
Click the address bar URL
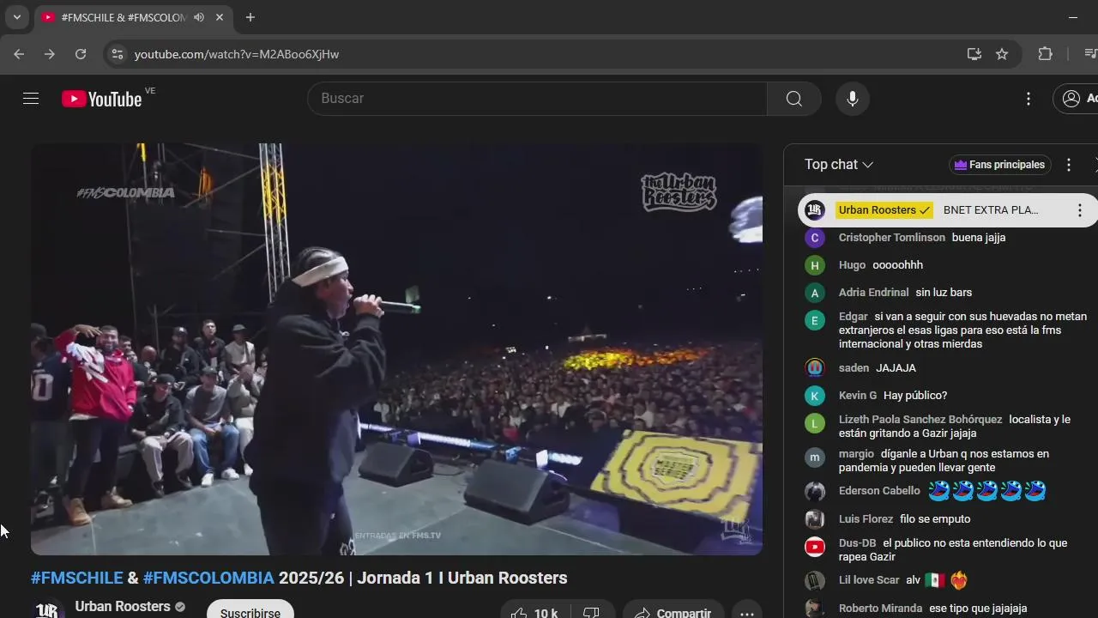click(237, 54)
